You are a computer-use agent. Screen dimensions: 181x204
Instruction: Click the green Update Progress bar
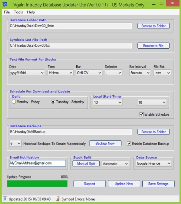coord(37,184)
